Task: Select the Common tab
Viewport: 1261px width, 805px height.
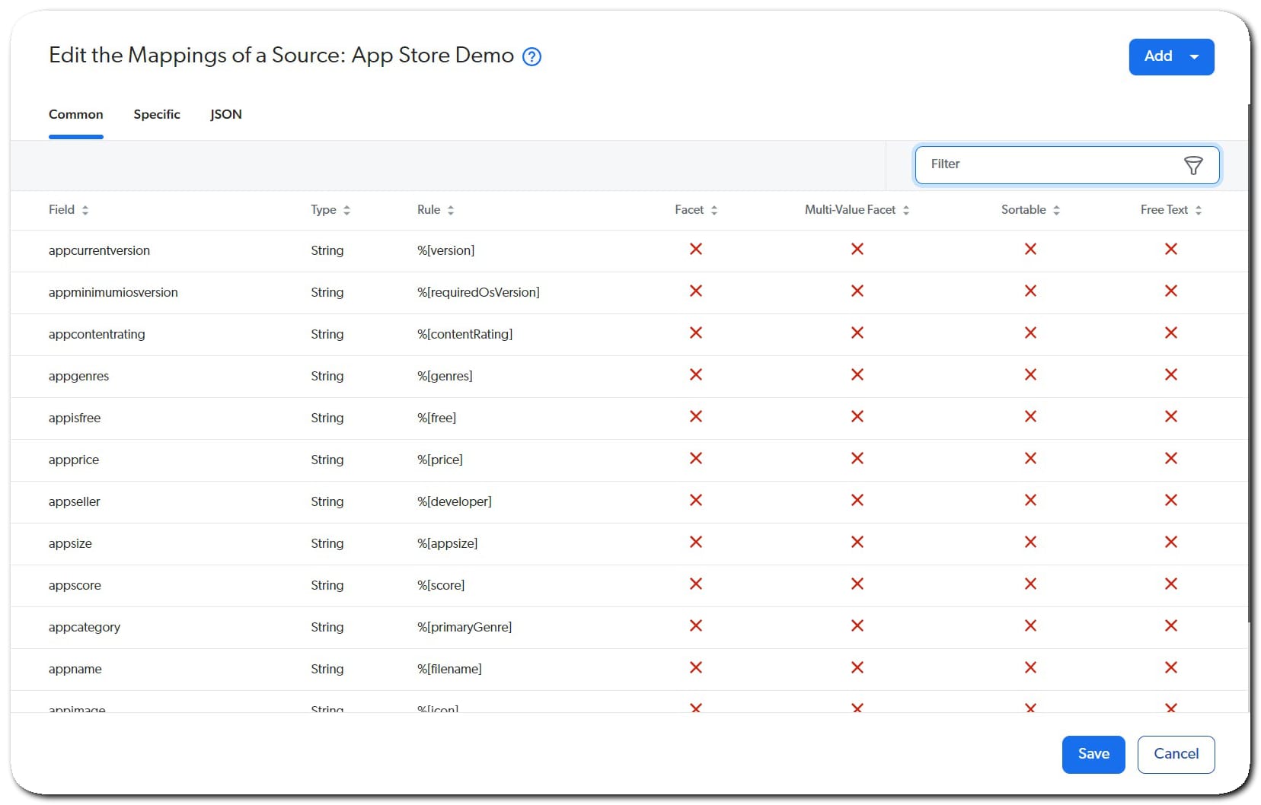Action: (x=75, y=114)
